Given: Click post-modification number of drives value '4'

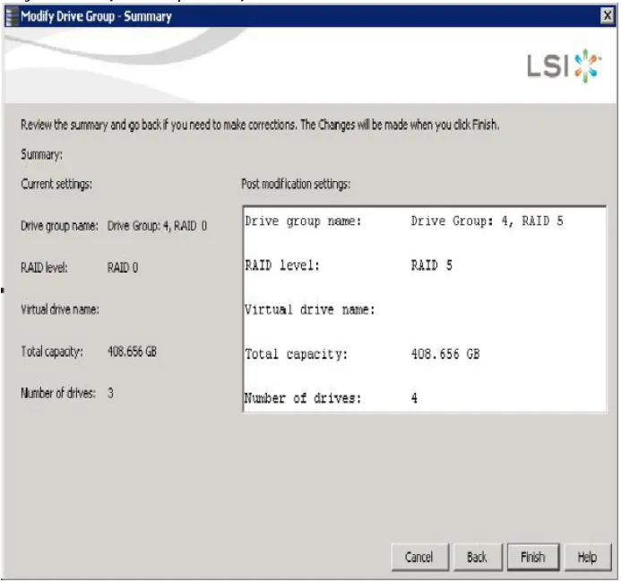Looking at the screenshot, I should coord(415,398).
